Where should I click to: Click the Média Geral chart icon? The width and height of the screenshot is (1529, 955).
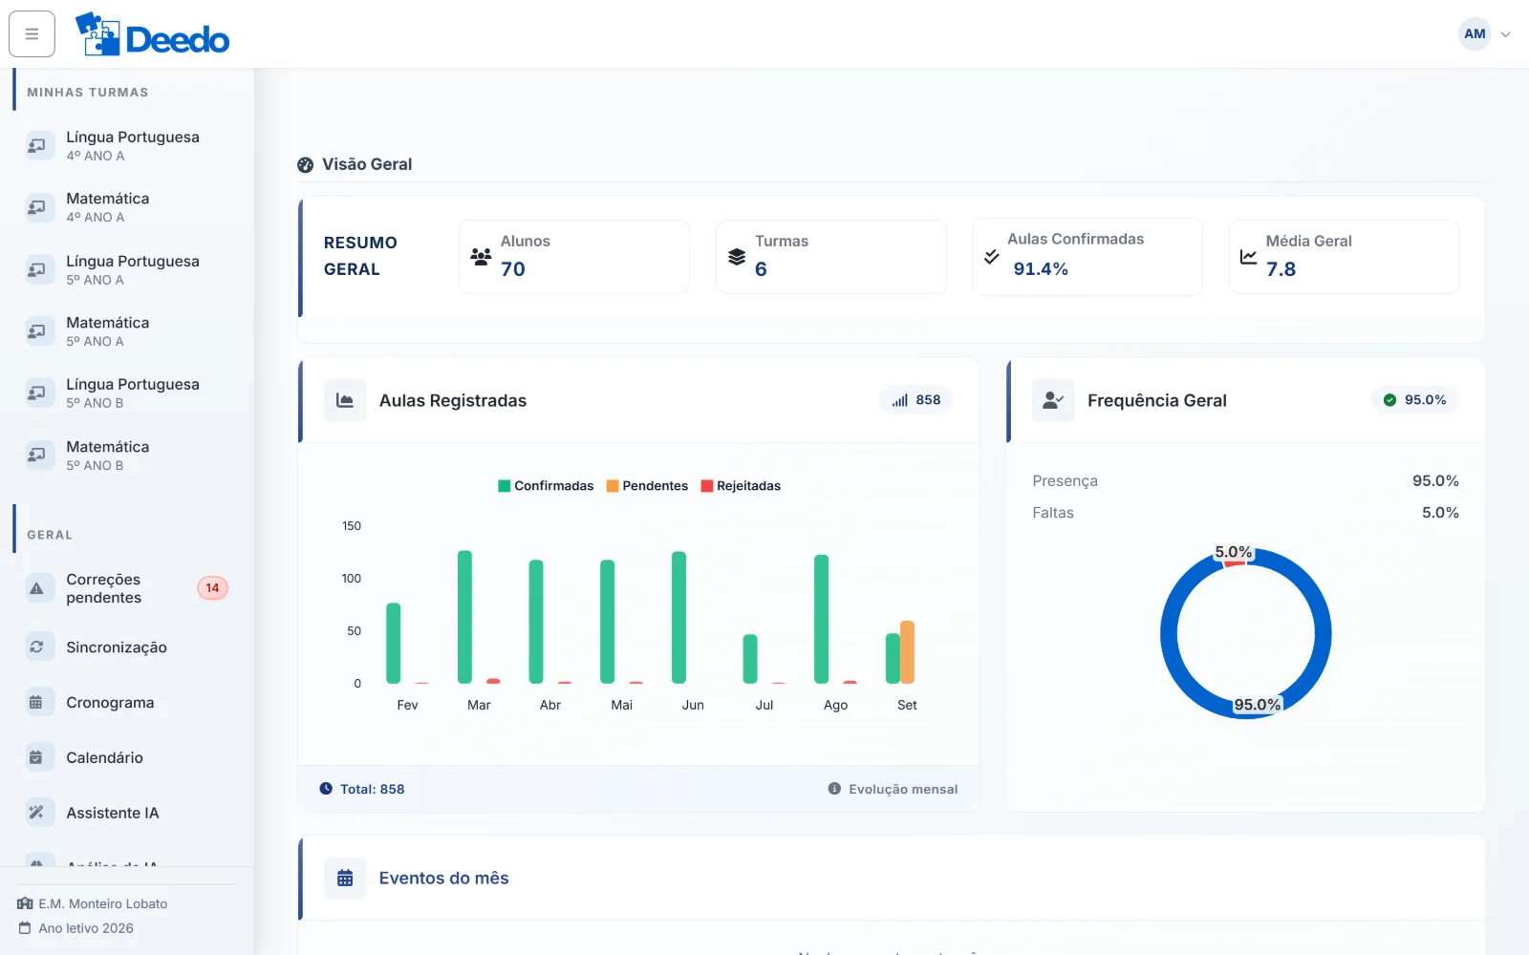click(x=1248, y=256)
